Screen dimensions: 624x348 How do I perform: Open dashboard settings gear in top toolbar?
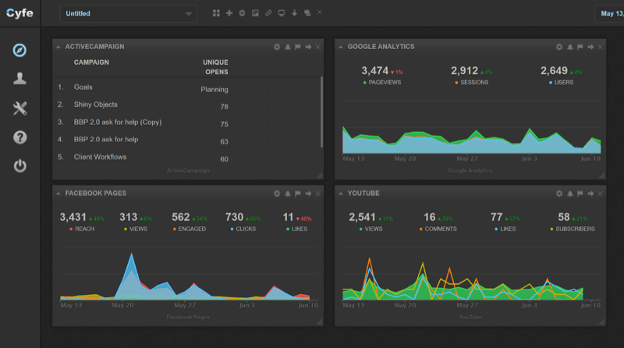click(x=242, y=13)
